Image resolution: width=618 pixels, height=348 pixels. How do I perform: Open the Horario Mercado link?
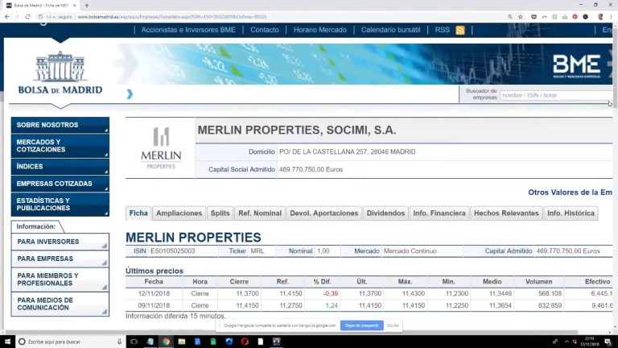[x=319, y=30]
